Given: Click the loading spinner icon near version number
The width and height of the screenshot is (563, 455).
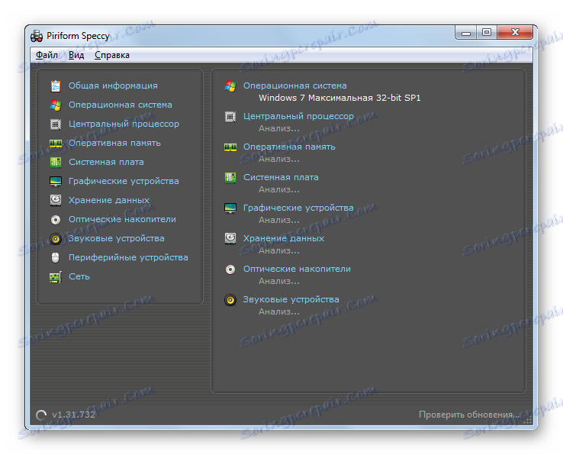Looking at the screenshot, I should pos(41,415).
